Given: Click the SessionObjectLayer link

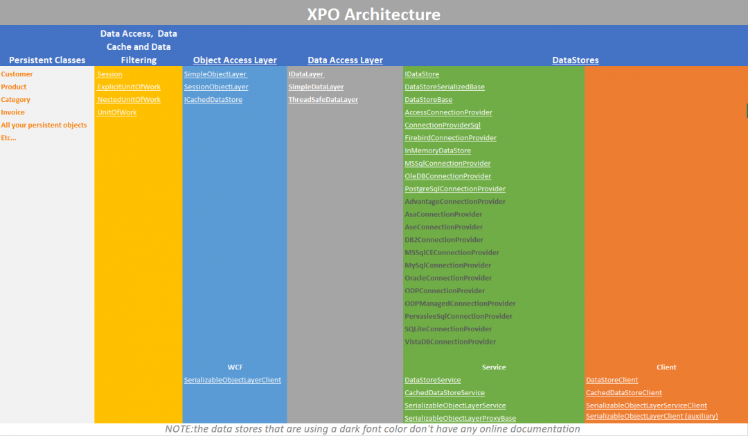Looking at the screenshot, I should point(215,87).
